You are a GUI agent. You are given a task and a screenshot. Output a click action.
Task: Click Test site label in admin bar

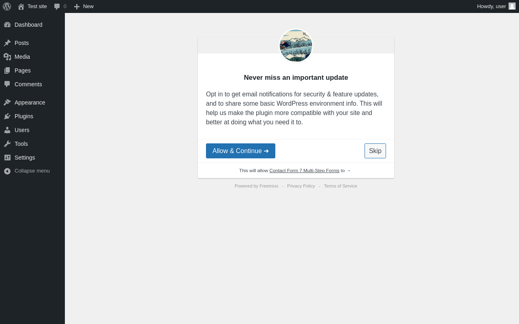(37, 6)
